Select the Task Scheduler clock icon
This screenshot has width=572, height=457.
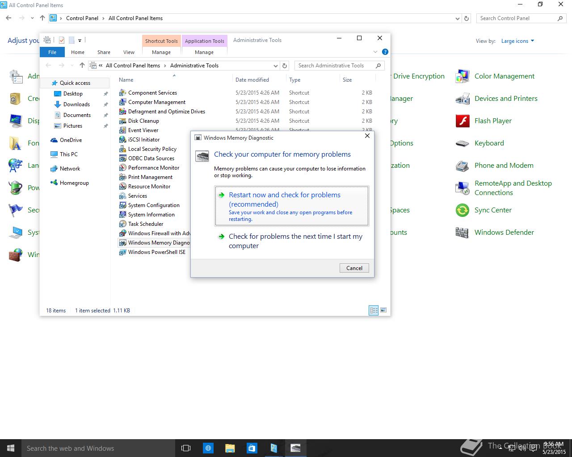[x=122, y=224]
